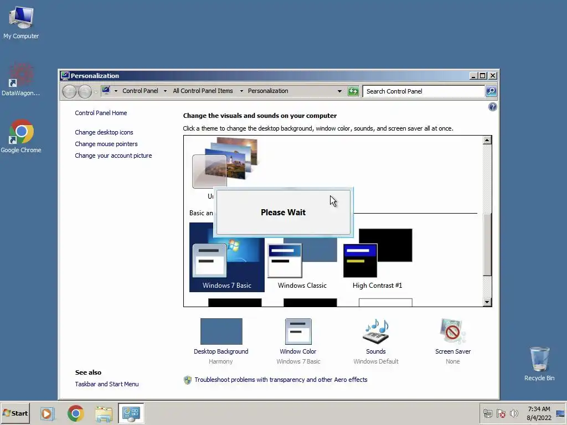Viewport: 567px width, 425px height.
Task: Open Change your account picture link
Action: [x=114, y=156]
